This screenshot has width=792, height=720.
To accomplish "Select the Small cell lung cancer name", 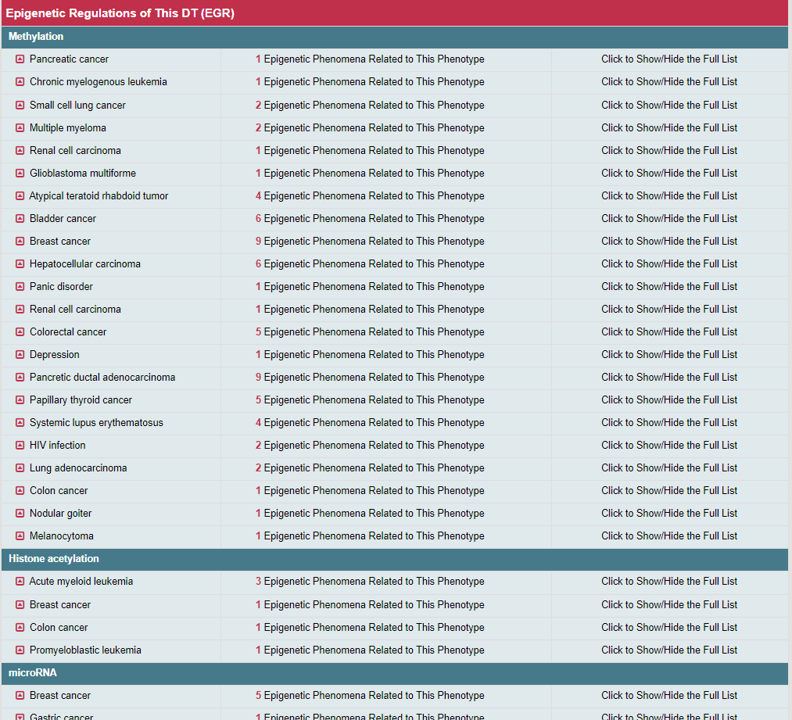I will tap(77, 105).
